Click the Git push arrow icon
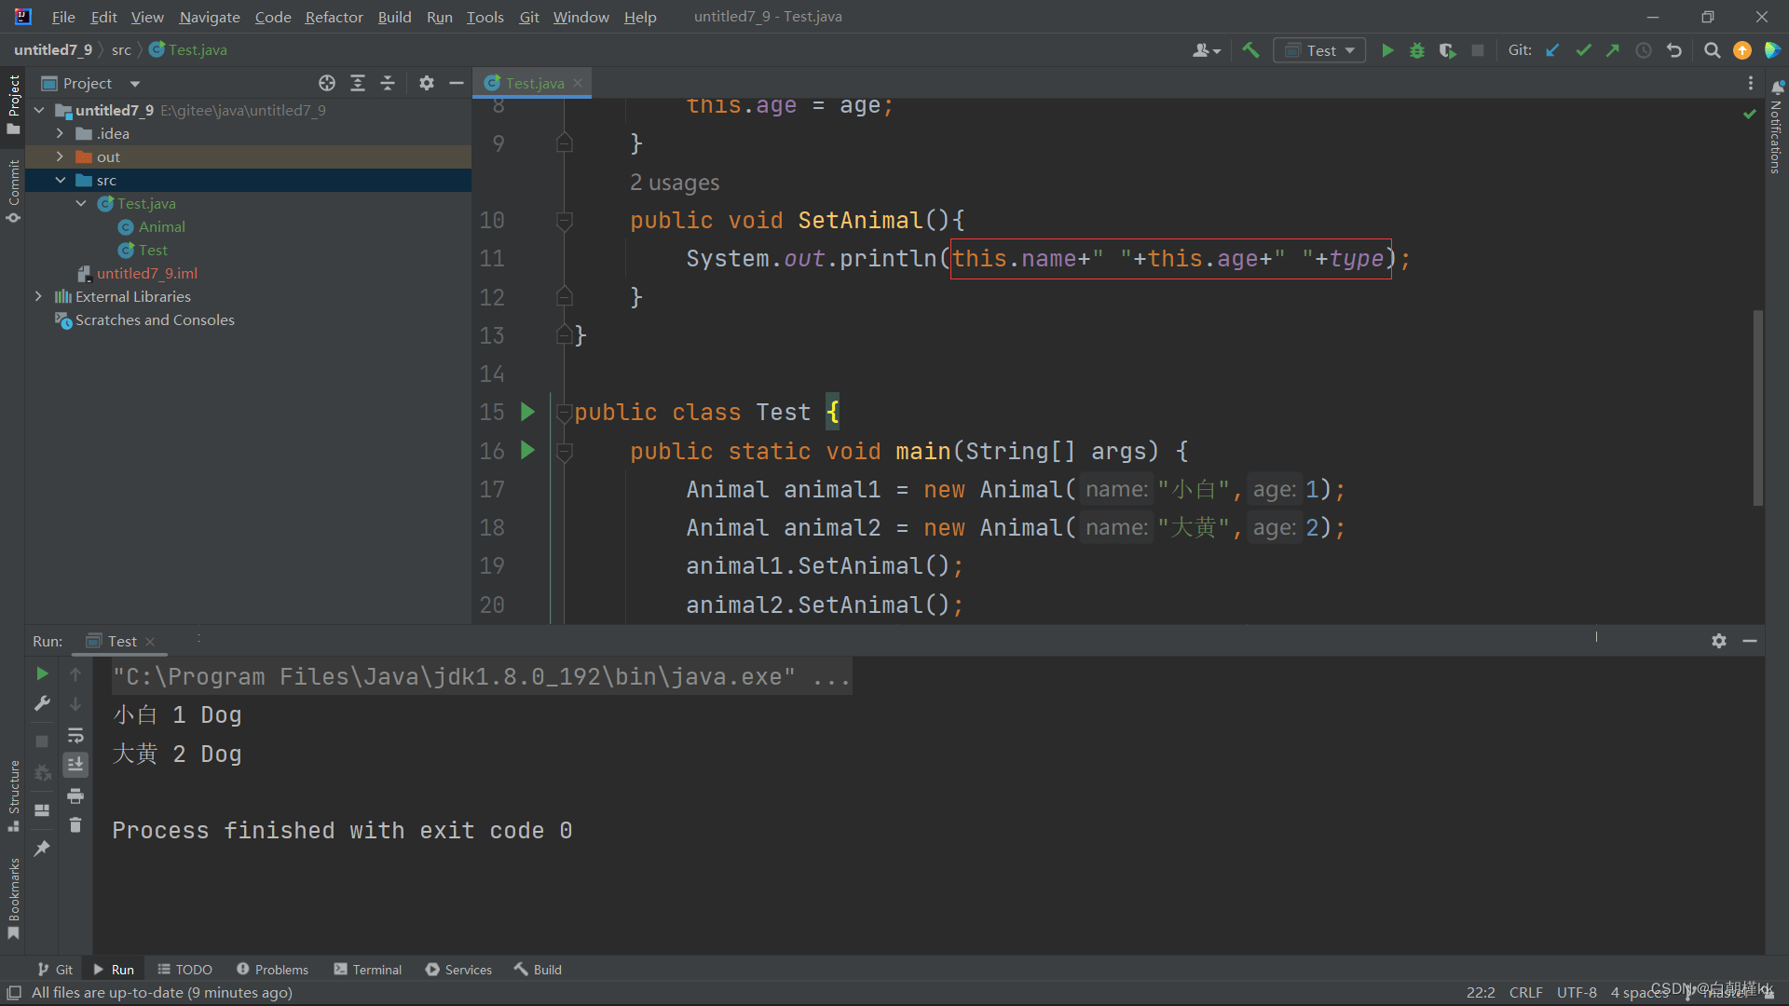Viewport: 1789px width, 1006px height. 1613,50
